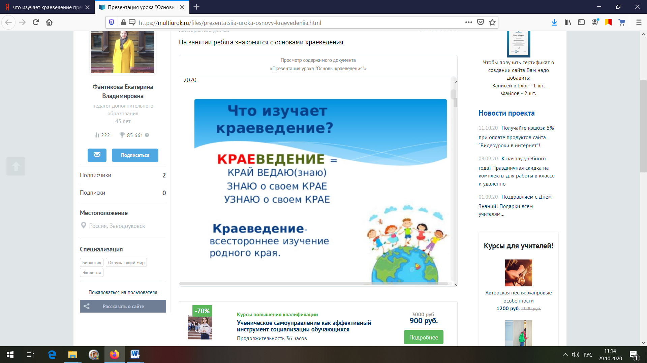Click the forward navigation arrow
The image size is (647, 363).
point(22,23)
